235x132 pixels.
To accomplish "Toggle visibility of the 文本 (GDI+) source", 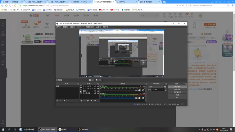I will pos(95,86).
